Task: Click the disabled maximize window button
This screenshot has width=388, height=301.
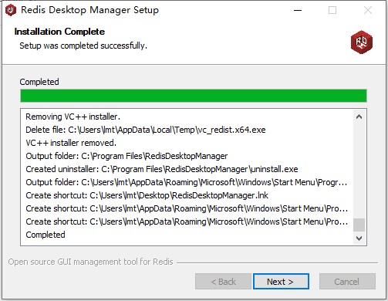Action: pyautogui.click(x=332, y=10)
